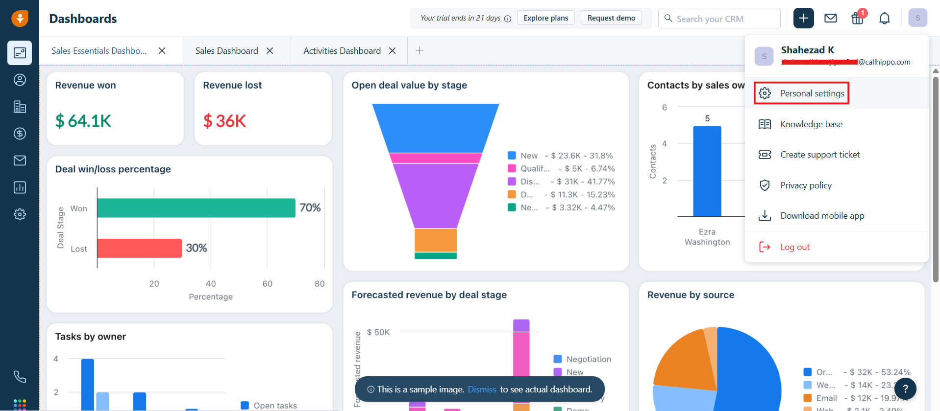This screenshot has height=411, width=940.
Task: Click the Tasks by owner card title
Action: click(90, 337)
